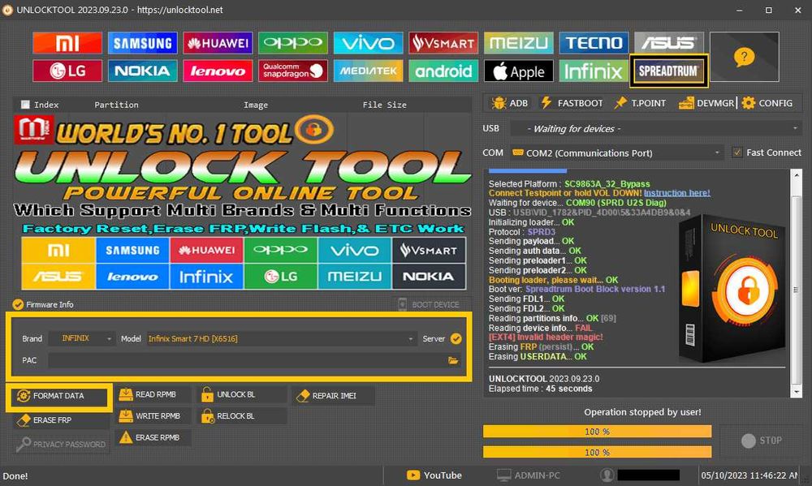Toggle the Server checkmark
The image size is (812, 486).
[x=456, y=338]
